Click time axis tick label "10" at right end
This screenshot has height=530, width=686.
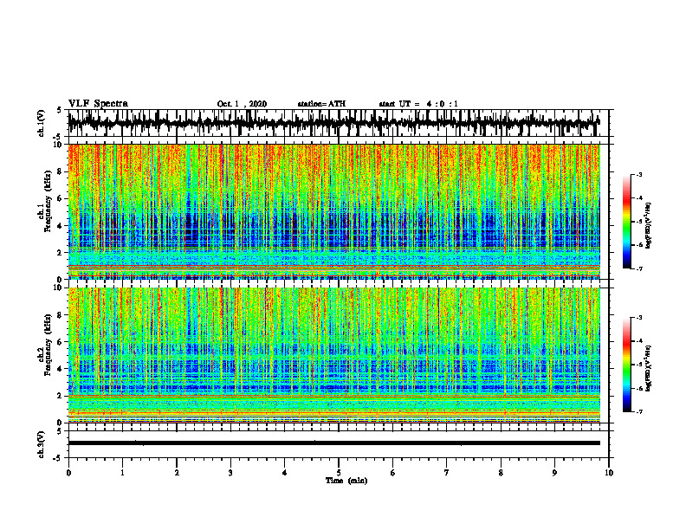point(609,473)
